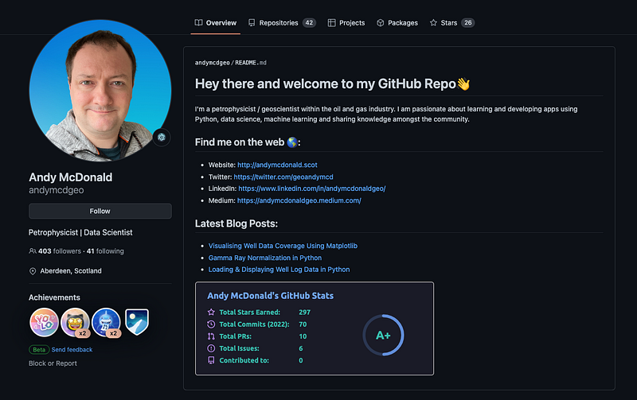The height and width of the screenshot is (400, 637).
Task: Click the 297 total stars value
Action: coord(305,313)
